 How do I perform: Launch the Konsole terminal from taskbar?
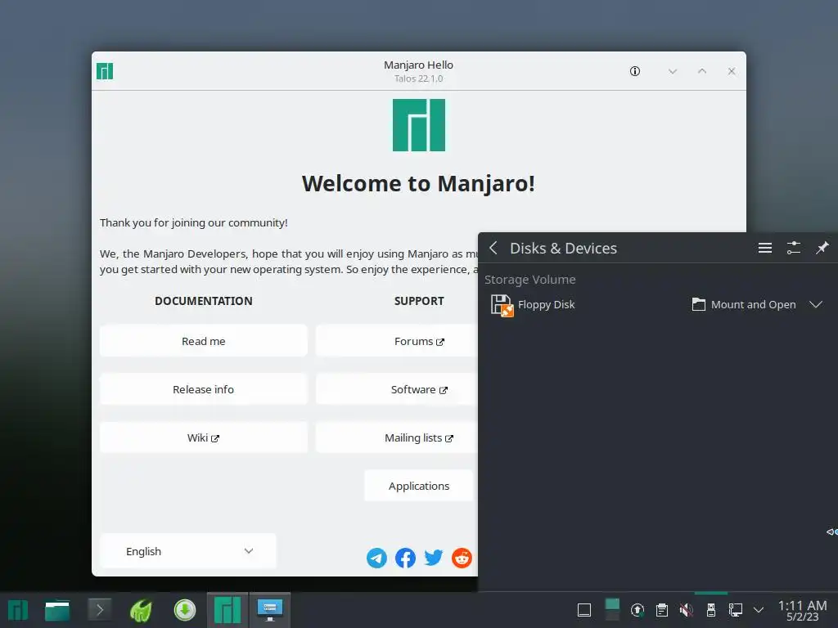tap(99, 610)
